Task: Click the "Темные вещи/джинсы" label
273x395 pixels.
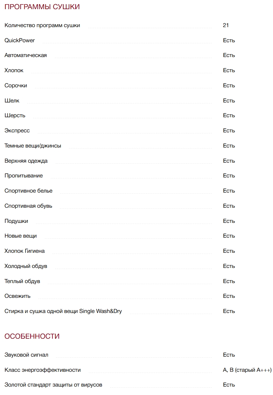Action: [x=33, y=146]
